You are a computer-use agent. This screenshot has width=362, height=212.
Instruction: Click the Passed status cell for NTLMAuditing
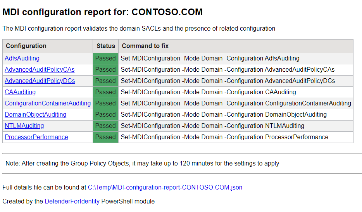(105, 126)
